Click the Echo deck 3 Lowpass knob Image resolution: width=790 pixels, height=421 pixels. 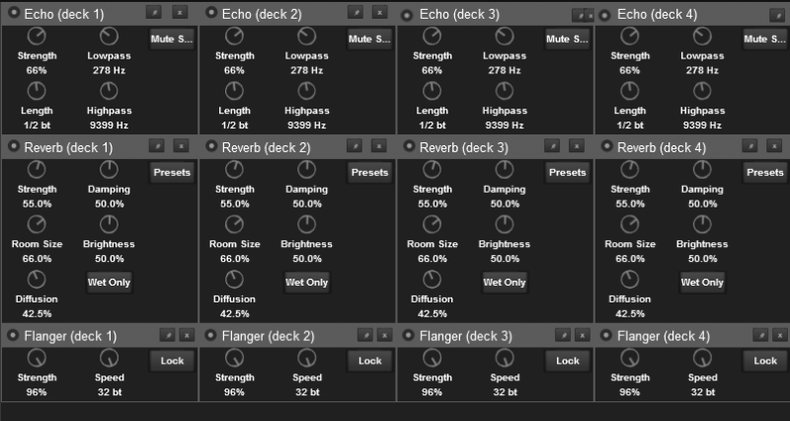pos(505,36)
